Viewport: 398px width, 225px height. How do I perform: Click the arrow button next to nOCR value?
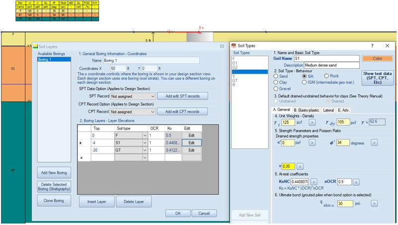356,182
